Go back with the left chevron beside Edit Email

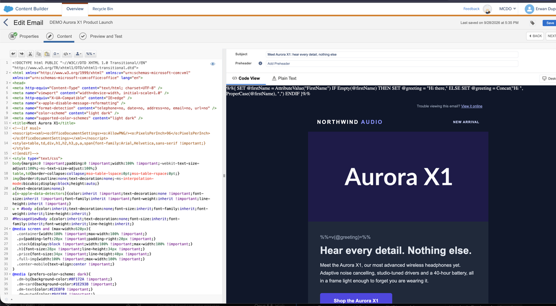click(x=5, y=23)
